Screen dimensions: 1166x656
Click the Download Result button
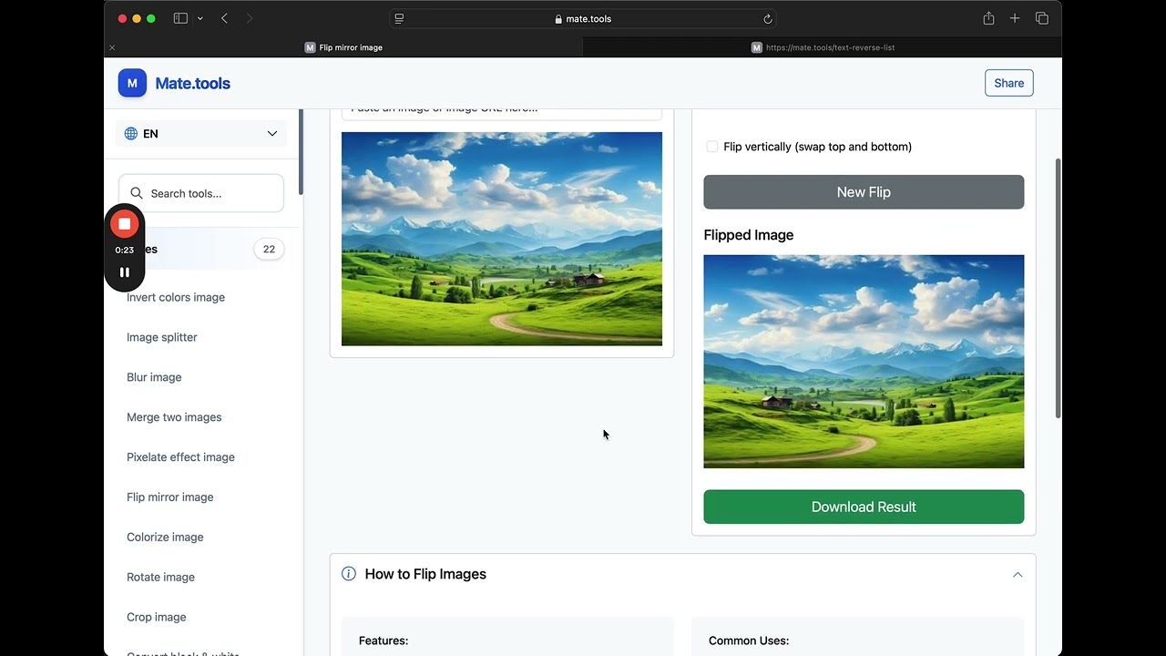click(x=864, y=507)
